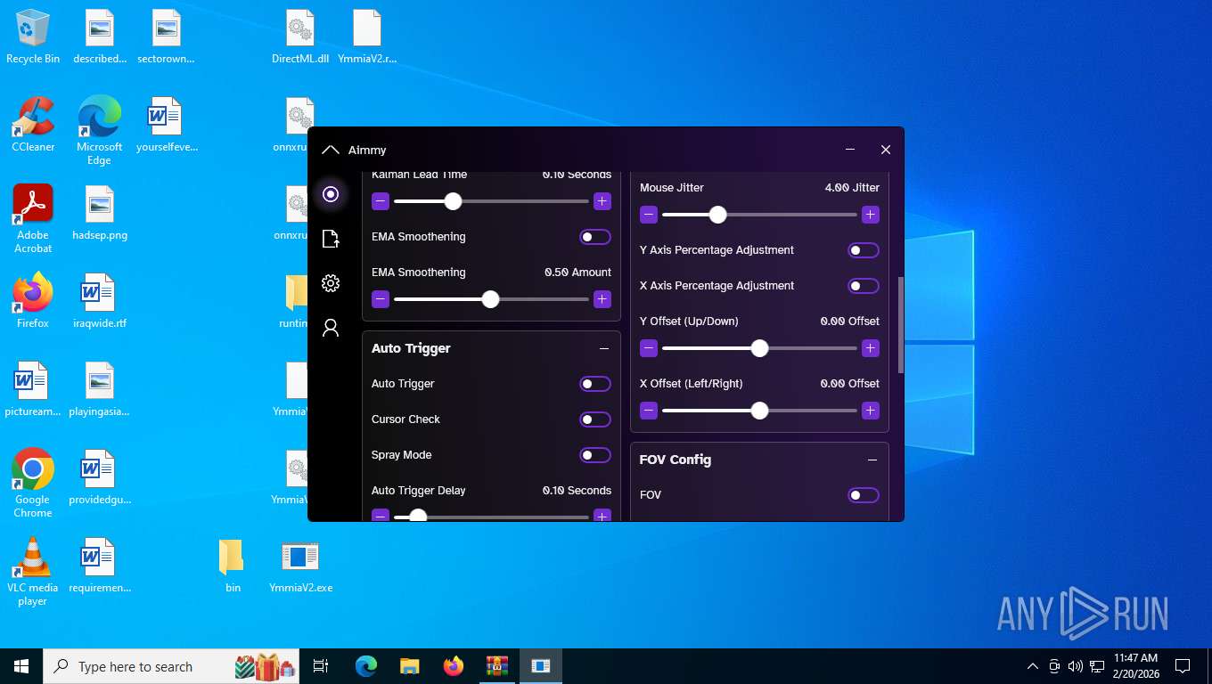Select the Microsoft Edge desktop shortcut
Viewport: 1212px width, 684px height.
point(99,131)
